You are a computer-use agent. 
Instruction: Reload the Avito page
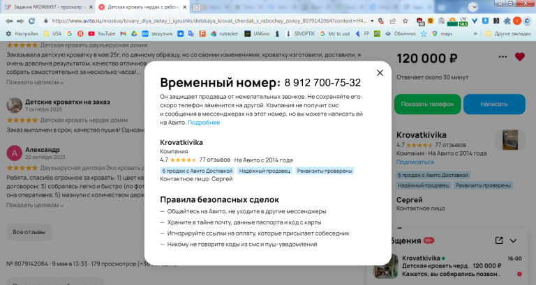pos(32,21)
